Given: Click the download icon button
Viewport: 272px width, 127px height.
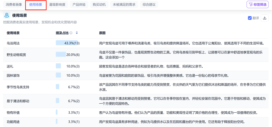Looking at the screenshot, I should coord(264,18).
